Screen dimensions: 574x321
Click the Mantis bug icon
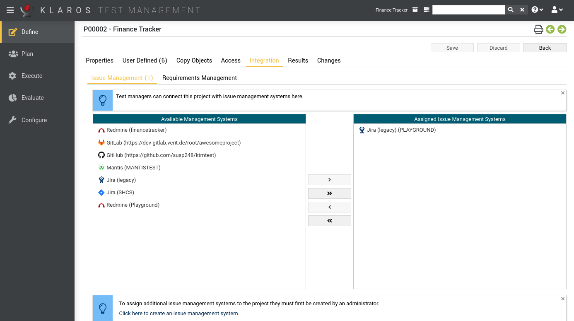pyautogui.click(x=101, y=167)
